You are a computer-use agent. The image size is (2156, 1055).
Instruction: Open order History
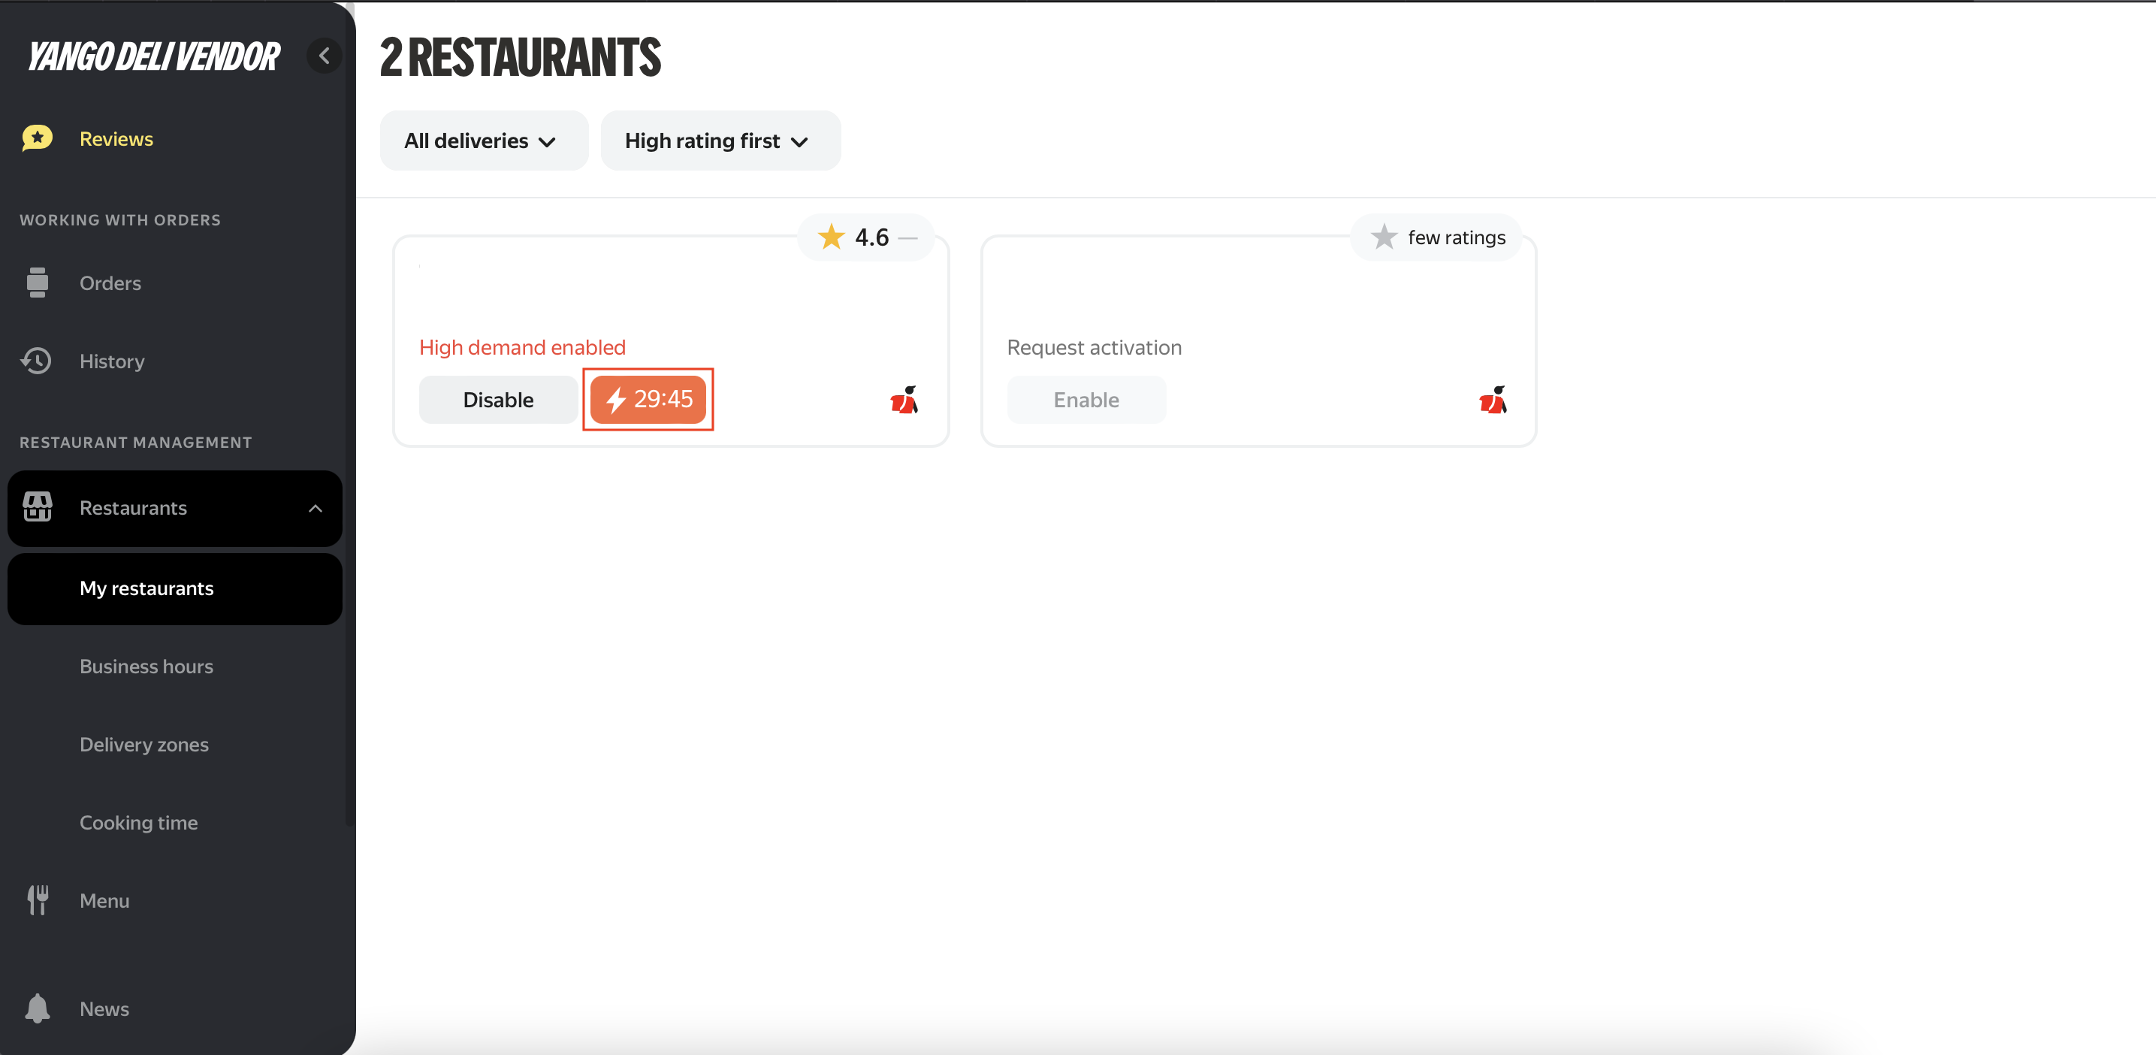tap(111, 361)
